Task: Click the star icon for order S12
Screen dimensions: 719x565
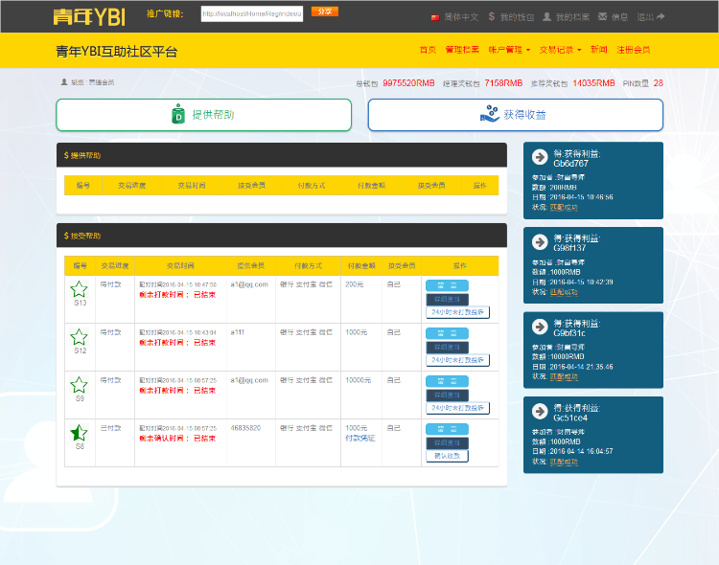Action: 80,336
